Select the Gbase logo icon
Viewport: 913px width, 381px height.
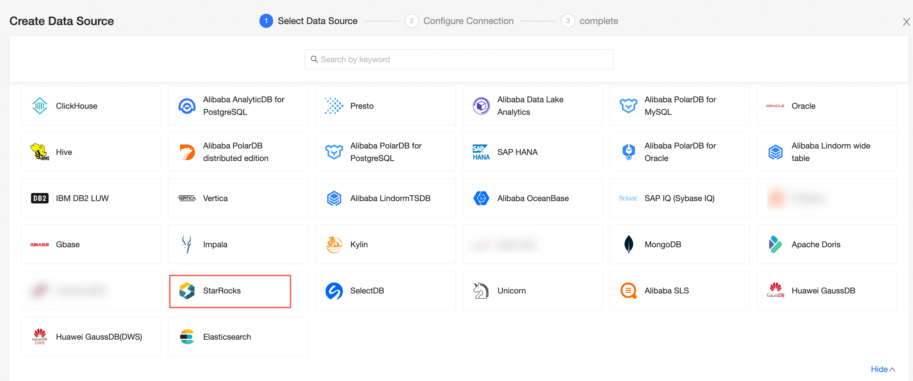(40, 244)
